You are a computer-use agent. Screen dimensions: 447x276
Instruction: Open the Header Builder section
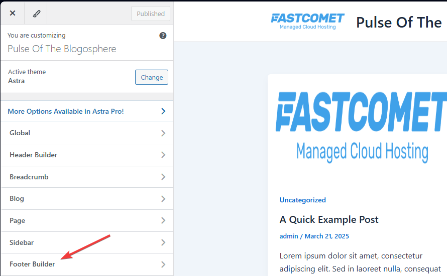[34, 155]
